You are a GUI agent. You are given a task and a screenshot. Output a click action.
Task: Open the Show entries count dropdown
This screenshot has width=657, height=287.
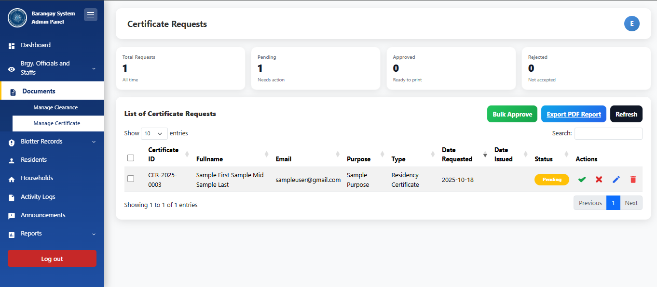(154, 133)
